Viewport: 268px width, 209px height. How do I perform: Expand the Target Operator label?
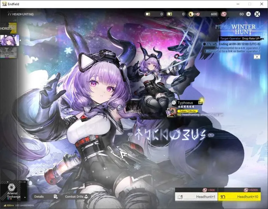[x=230, y=39]
